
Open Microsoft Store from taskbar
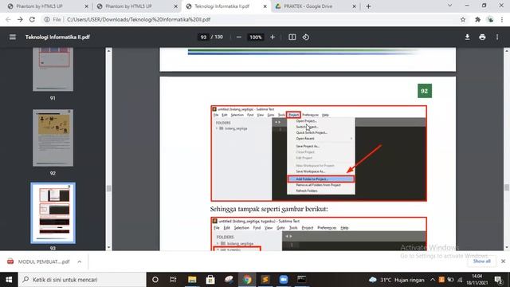[210, 280]
